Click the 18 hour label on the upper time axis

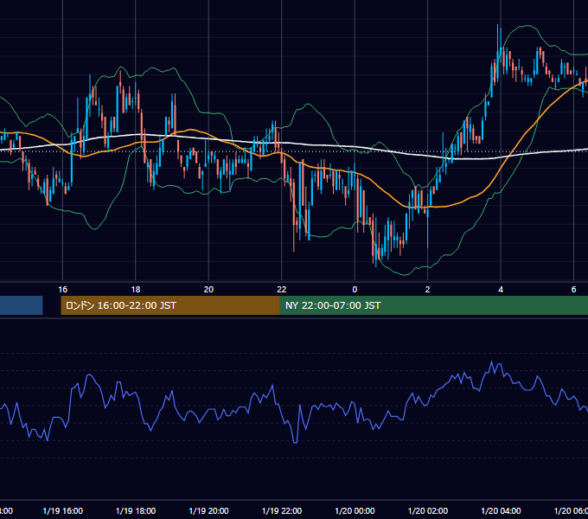point(136,290)
